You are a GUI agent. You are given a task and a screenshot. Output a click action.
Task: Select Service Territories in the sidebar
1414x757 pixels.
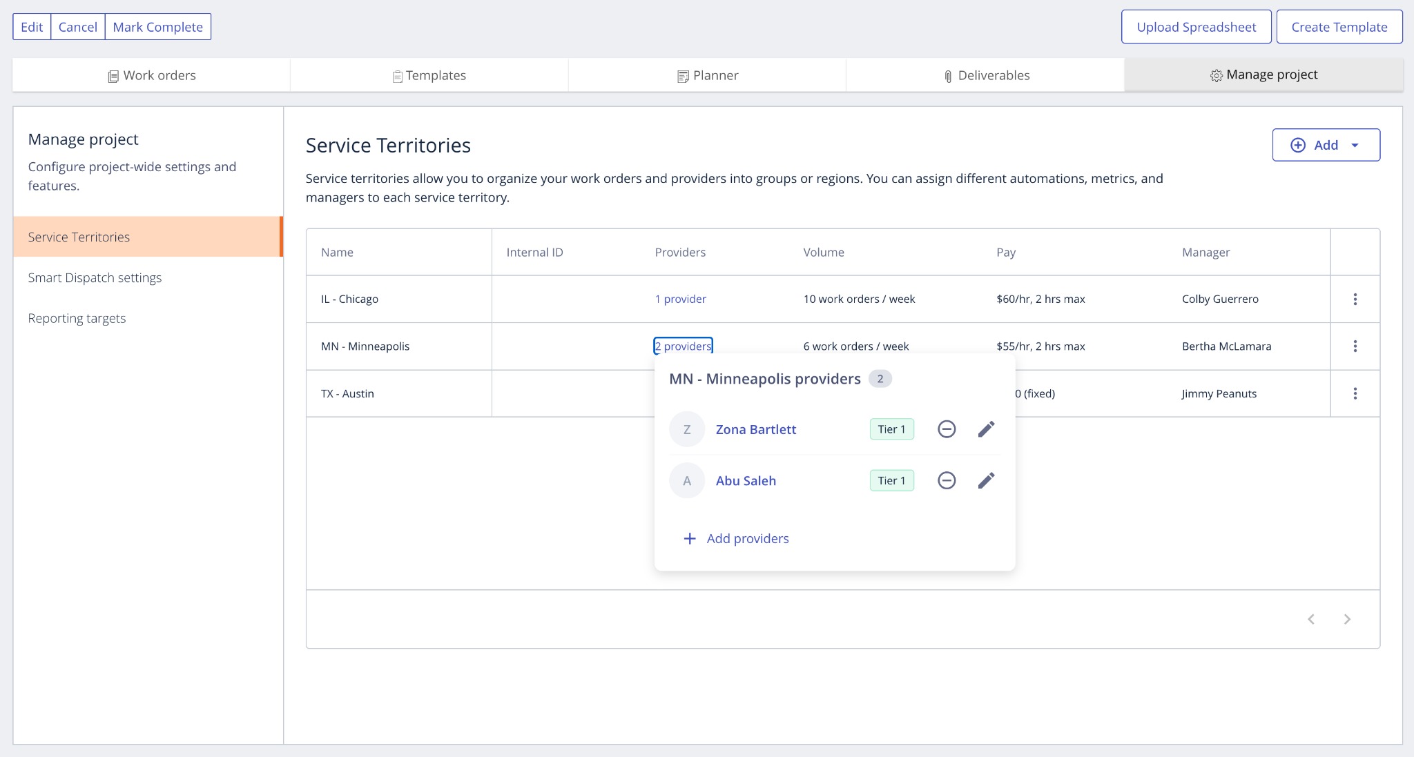(148, 237)
